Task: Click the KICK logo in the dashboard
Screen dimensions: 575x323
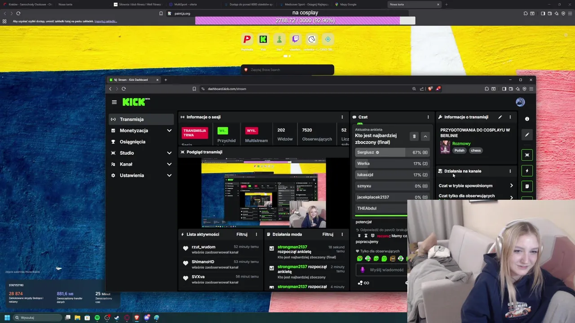Action: pos(135,102)
